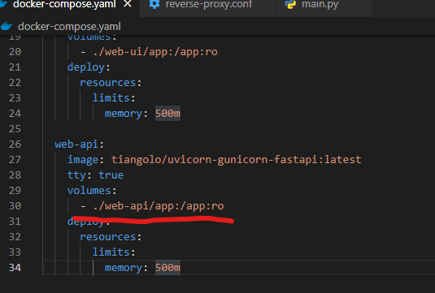Click line number 26 in gutter
The height and width of the screenshot is (293, 435).
pos(15,144)
